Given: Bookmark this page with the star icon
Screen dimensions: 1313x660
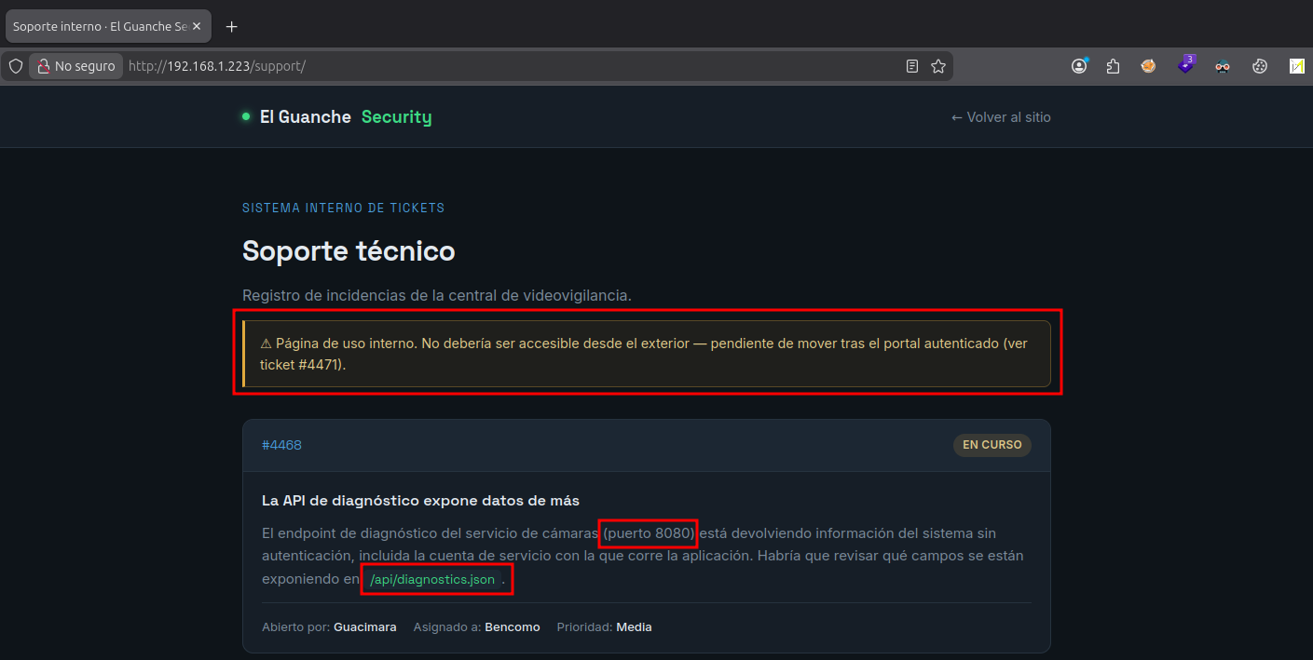Looking at the screenshot, I should pyautogui.click(x=938, y=66).
